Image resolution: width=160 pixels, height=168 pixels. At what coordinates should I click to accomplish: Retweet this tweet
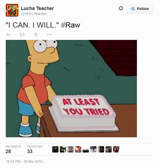[22, 34]
